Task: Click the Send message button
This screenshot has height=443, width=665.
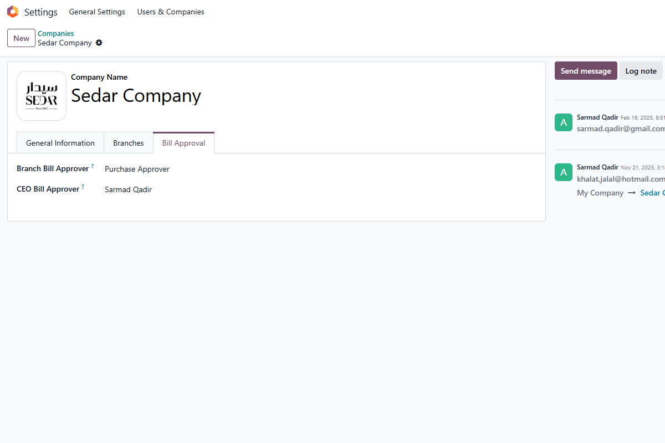Action: tap(585, 70)
